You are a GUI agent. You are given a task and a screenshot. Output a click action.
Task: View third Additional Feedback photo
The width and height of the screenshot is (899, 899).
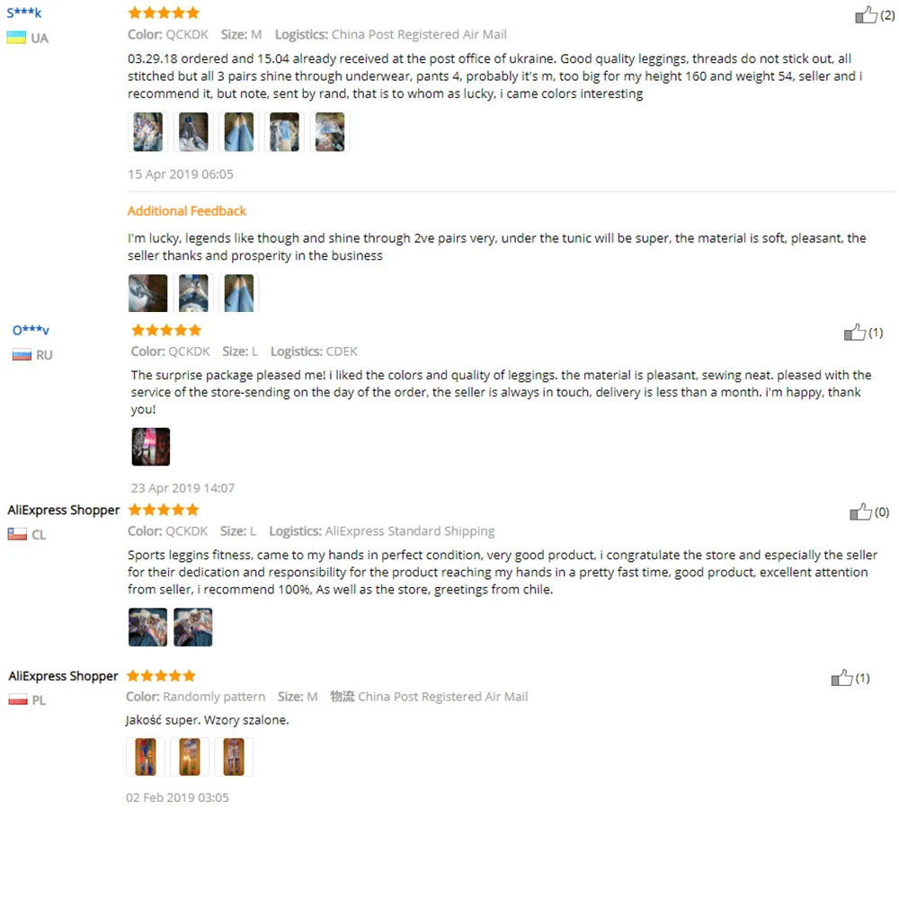239,293
